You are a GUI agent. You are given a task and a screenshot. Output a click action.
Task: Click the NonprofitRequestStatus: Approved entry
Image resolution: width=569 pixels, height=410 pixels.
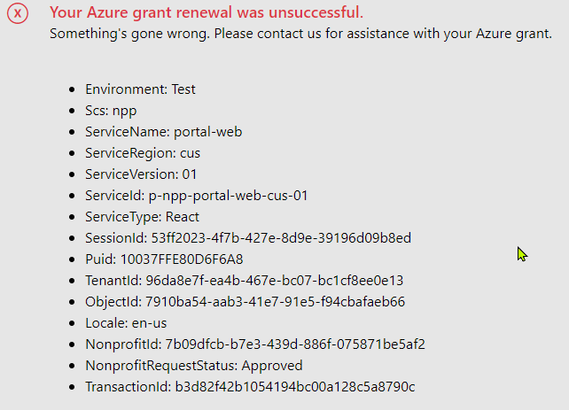click(193, 366)
